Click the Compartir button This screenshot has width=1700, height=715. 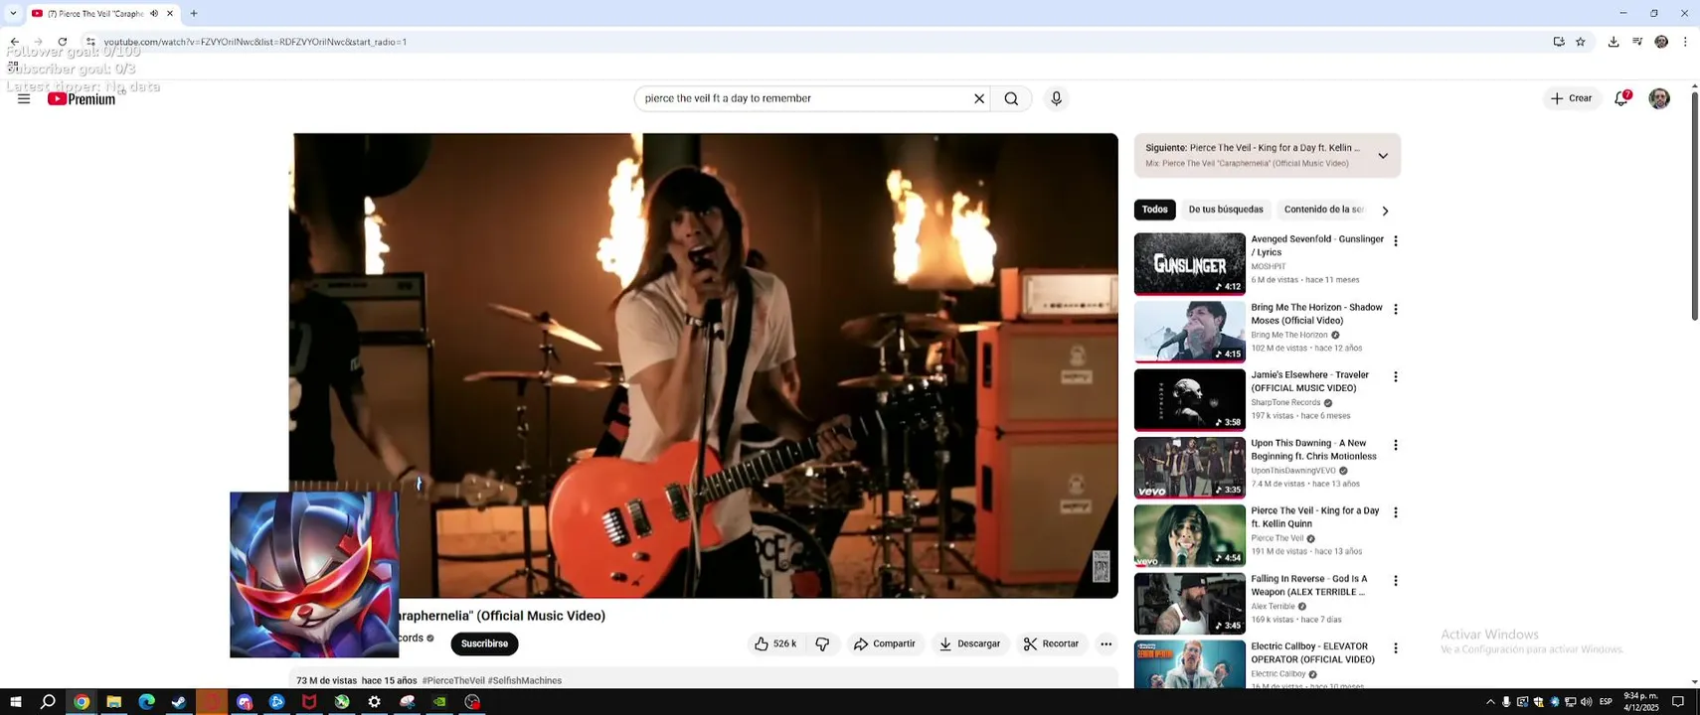tap(884, 643)
